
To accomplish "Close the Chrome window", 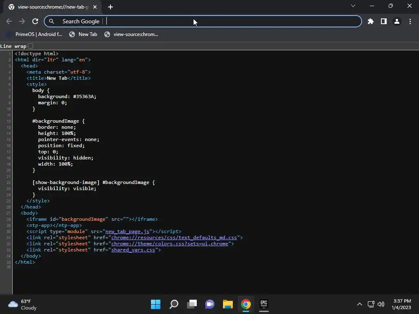I will pyautogui.click(x=409, y=6).
